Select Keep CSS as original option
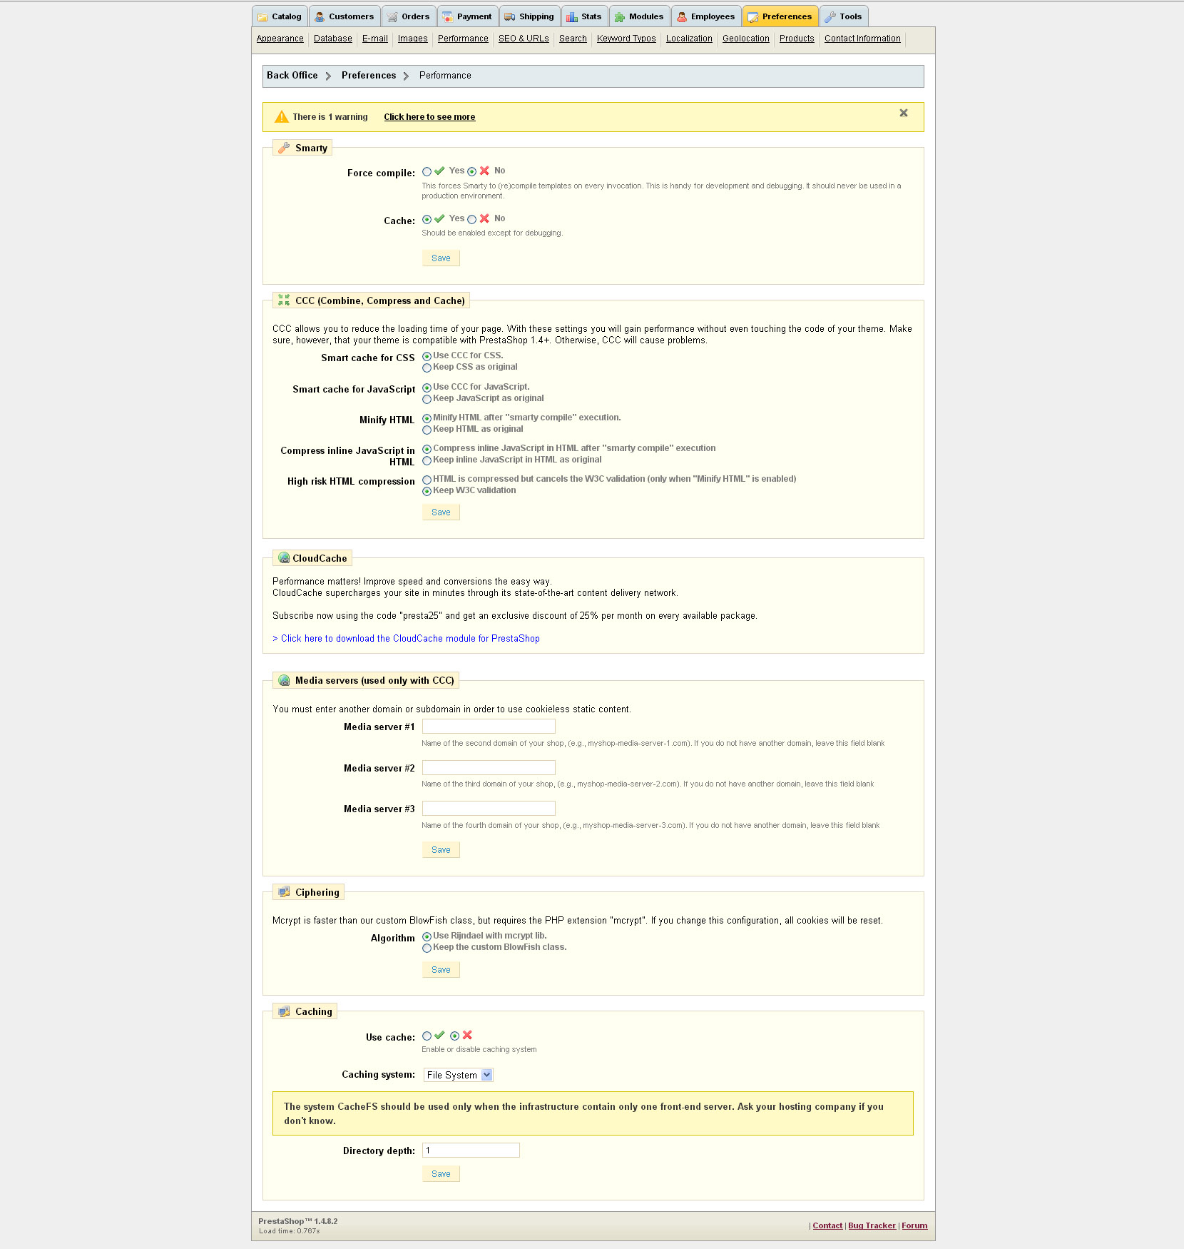This screenshot has width=1184, height=1249. tap(427, 368)
